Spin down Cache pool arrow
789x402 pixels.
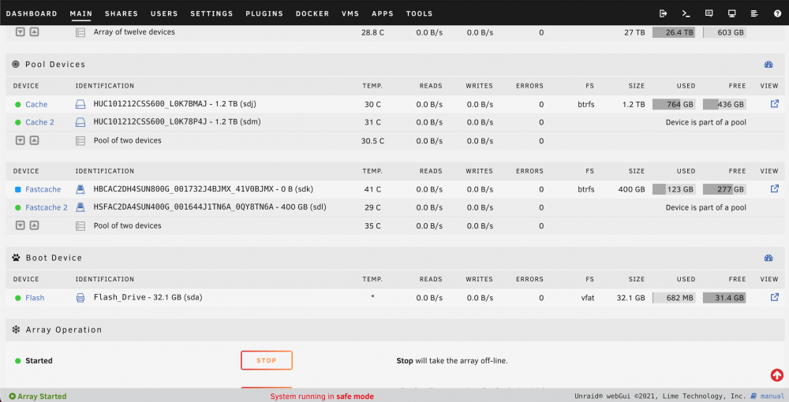21,140
